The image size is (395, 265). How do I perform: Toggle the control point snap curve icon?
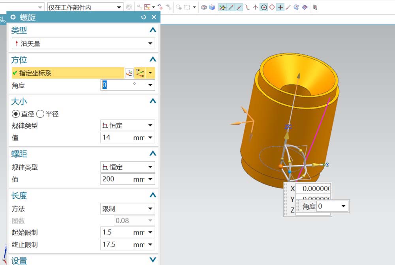[247, 7]
